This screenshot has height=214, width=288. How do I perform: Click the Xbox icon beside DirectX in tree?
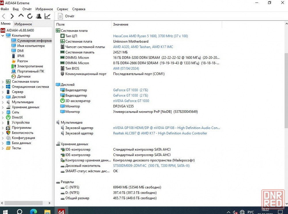point(8,118)
